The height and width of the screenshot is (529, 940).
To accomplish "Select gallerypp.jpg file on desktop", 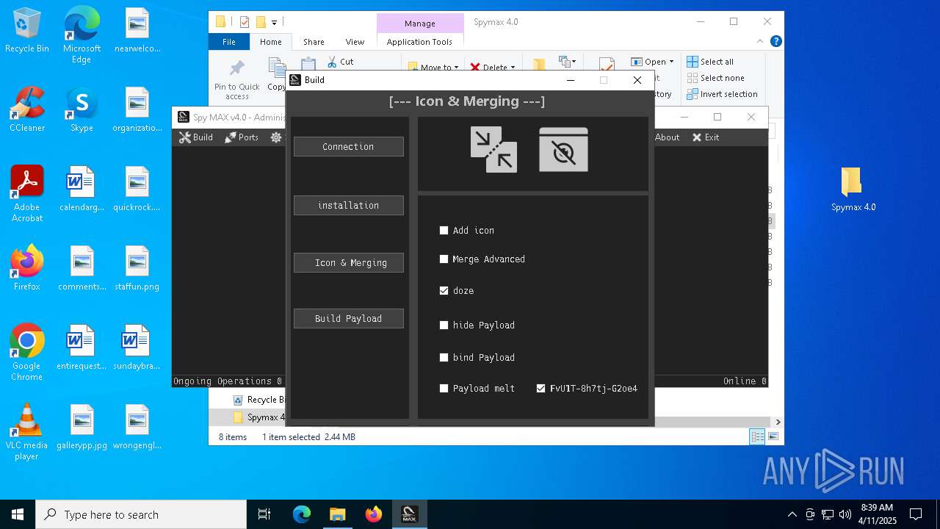I will coord(82,428).
